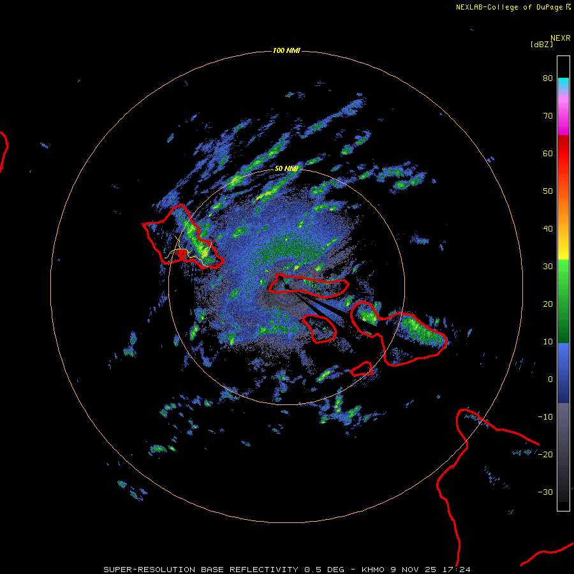The height and width of the screenshot is (574, 574).
Task: Click the -20 value on dBZ scale
Action: pyautogui.click(x=545, y=455)
